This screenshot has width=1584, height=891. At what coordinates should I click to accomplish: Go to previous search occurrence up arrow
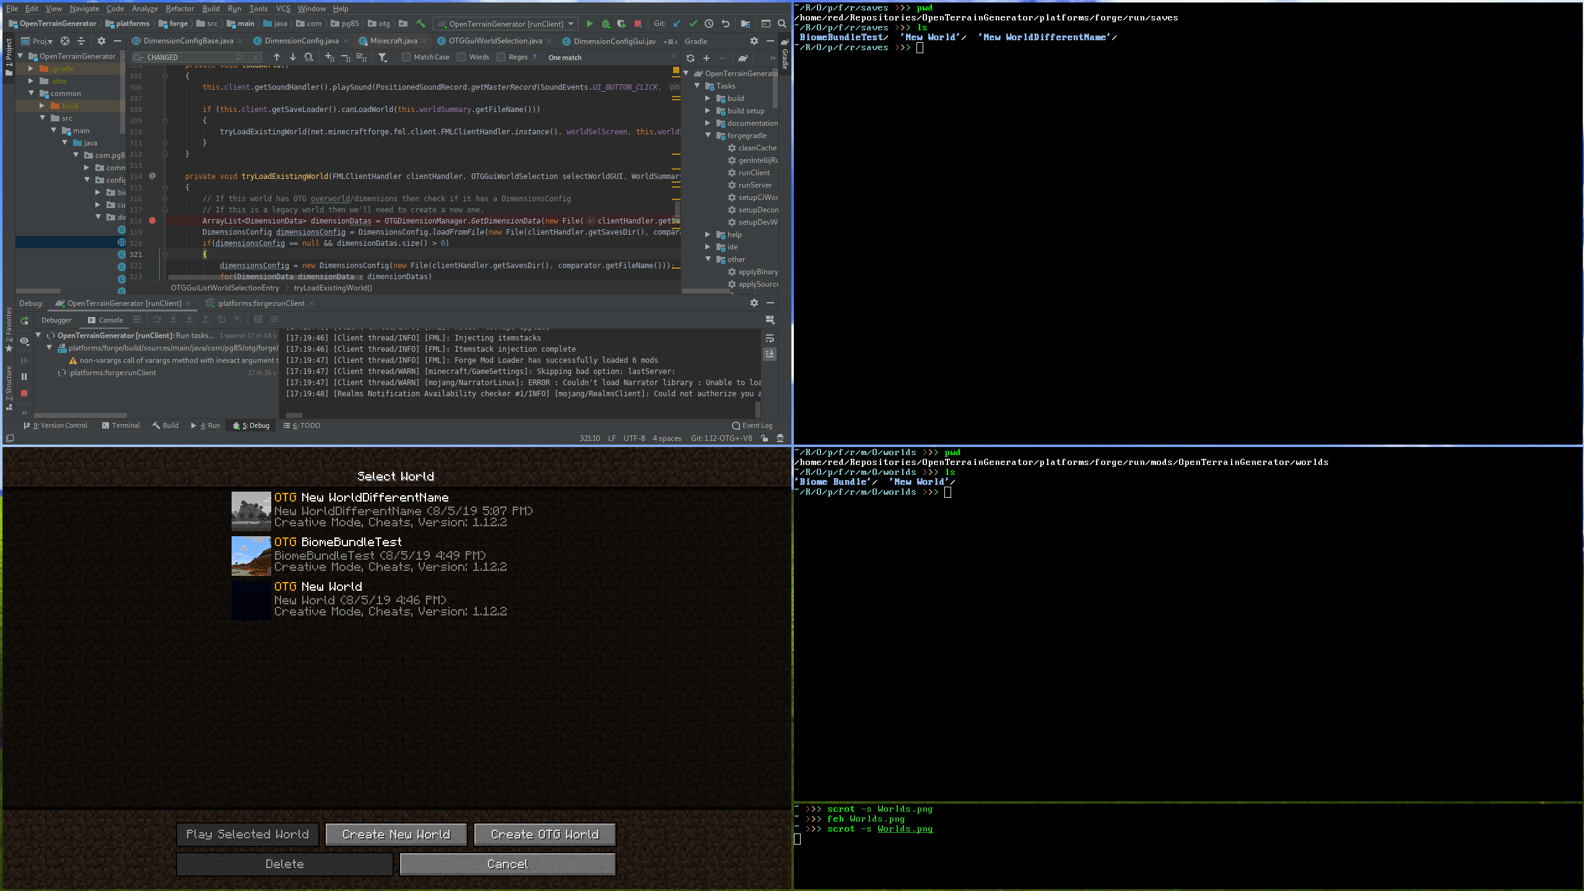coord(277,57)
